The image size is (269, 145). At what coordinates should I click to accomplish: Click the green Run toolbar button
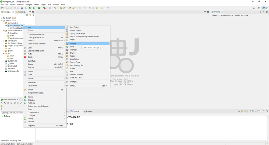39,8
